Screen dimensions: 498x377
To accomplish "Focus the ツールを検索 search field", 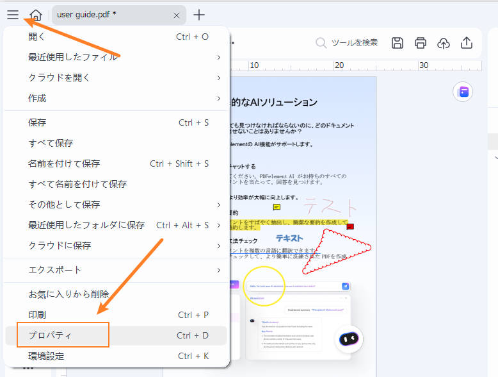I will click(355, 43).
